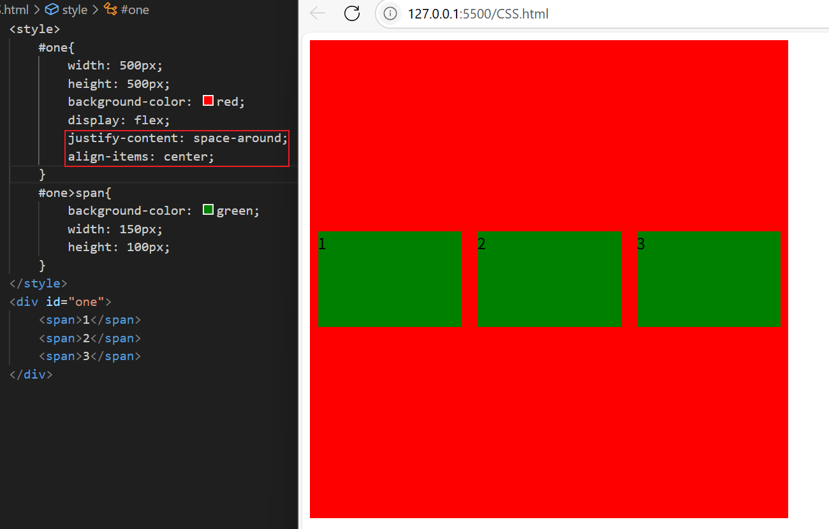829x529 pixels.
Task: Open the red color swatch picker
Action: (x=208, y=101)
